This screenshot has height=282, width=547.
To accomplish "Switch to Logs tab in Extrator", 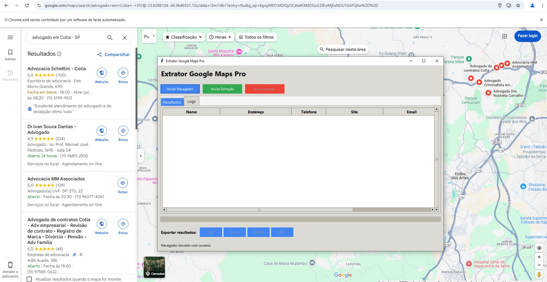I will coord(191,101).
